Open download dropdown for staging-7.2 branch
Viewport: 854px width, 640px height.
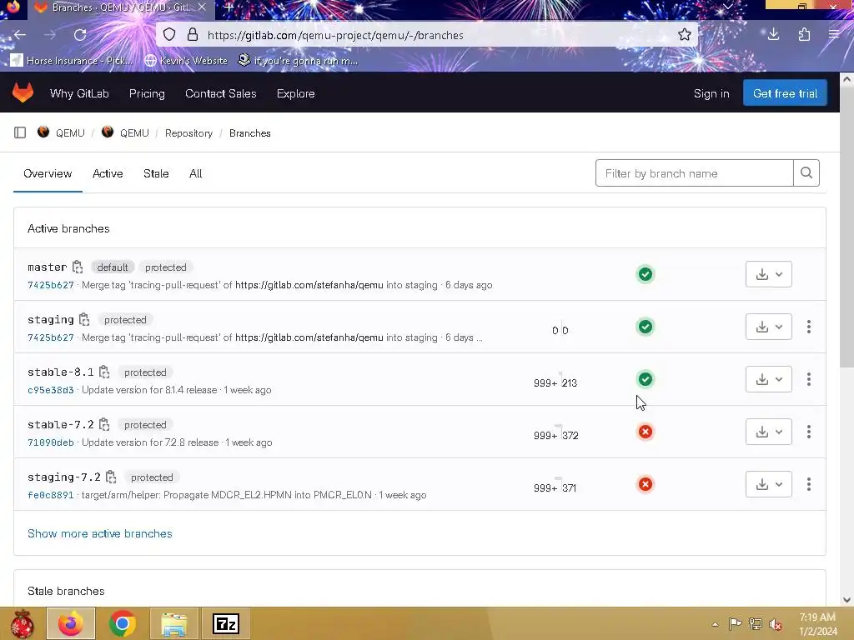click(768, 484)
